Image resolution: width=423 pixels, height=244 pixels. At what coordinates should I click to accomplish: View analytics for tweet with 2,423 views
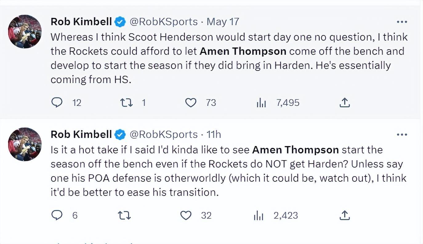click(259, 215)
